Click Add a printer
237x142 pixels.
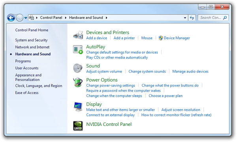[124, 38]
